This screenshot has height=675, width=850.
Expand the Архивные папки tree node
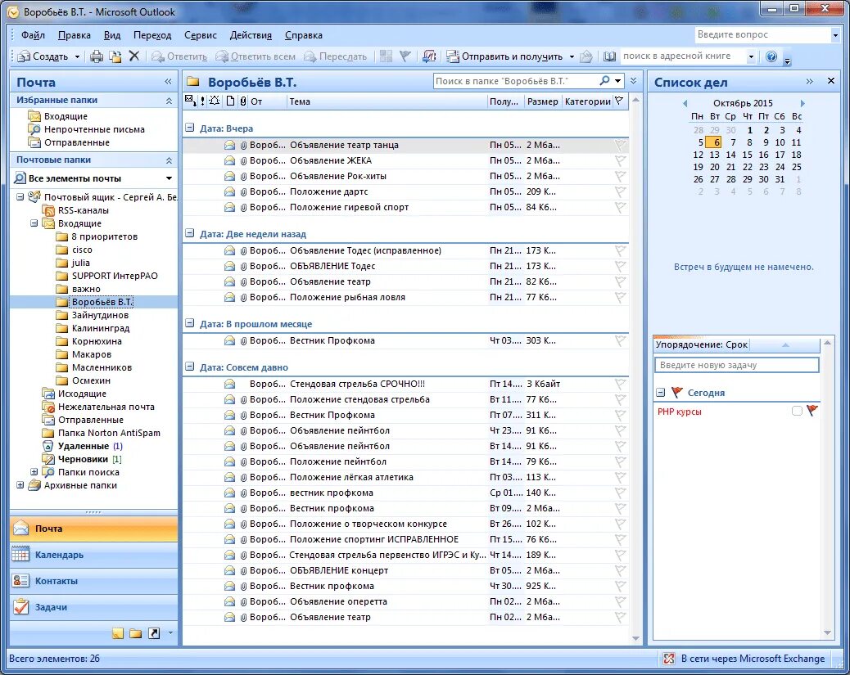point(20,485)
